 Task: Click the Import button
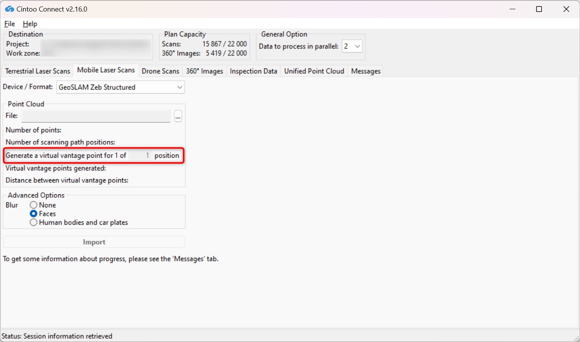94,242
